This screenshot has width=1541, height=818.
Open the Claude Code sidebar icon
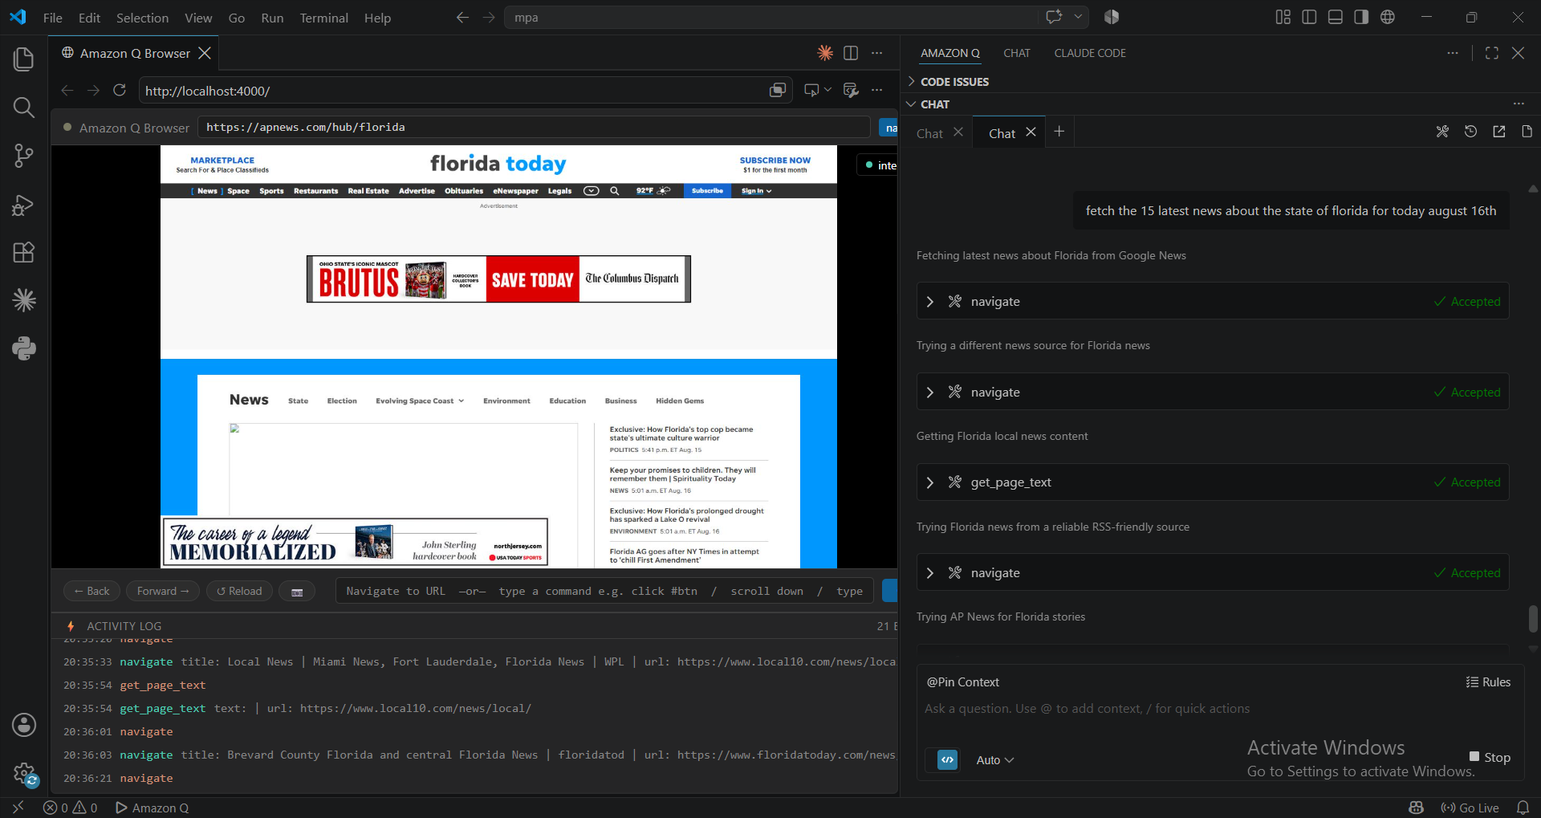[x=24, y=300]
